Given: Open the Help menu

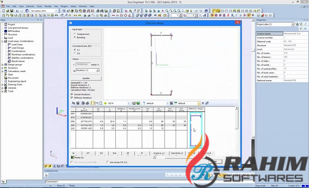Looking at the screenshot, I should pyautogui.click(x=92, y=6).
